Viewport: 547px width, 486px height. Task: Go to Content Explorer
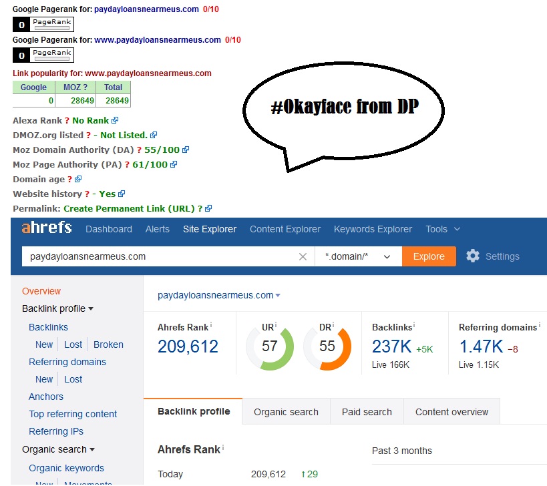285,229
